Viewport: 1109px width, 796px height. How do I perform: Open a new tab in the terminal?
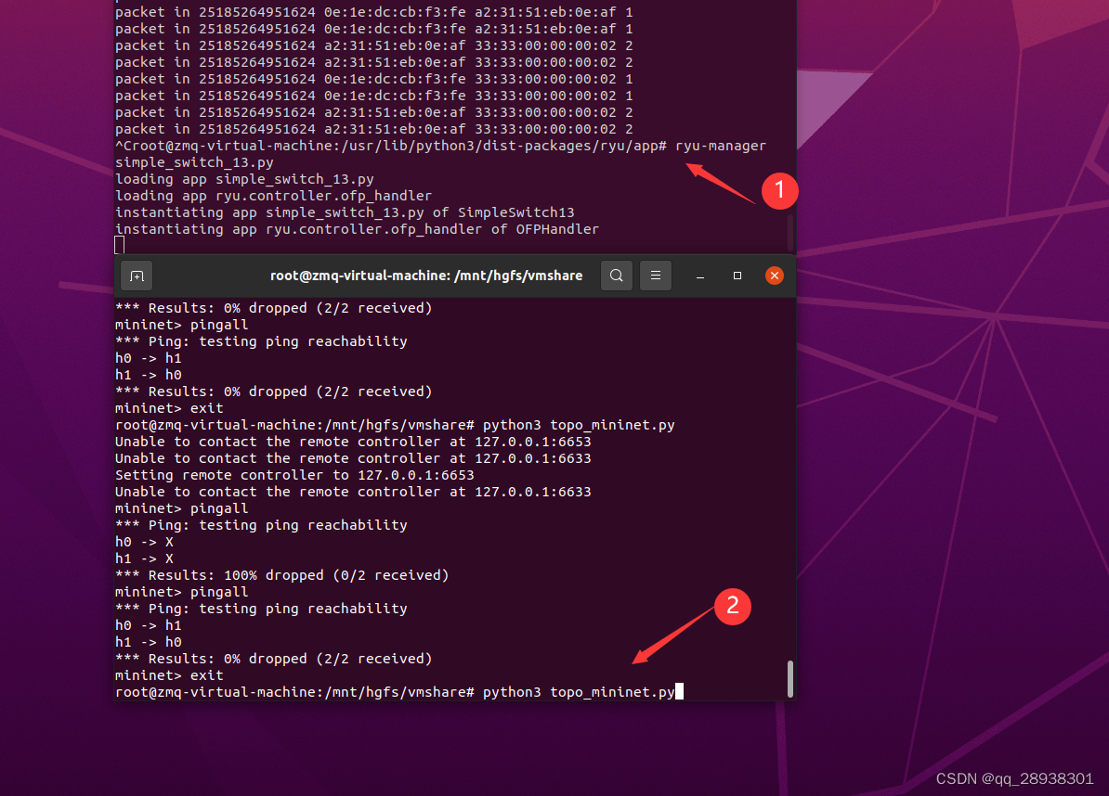coord(137,276)
